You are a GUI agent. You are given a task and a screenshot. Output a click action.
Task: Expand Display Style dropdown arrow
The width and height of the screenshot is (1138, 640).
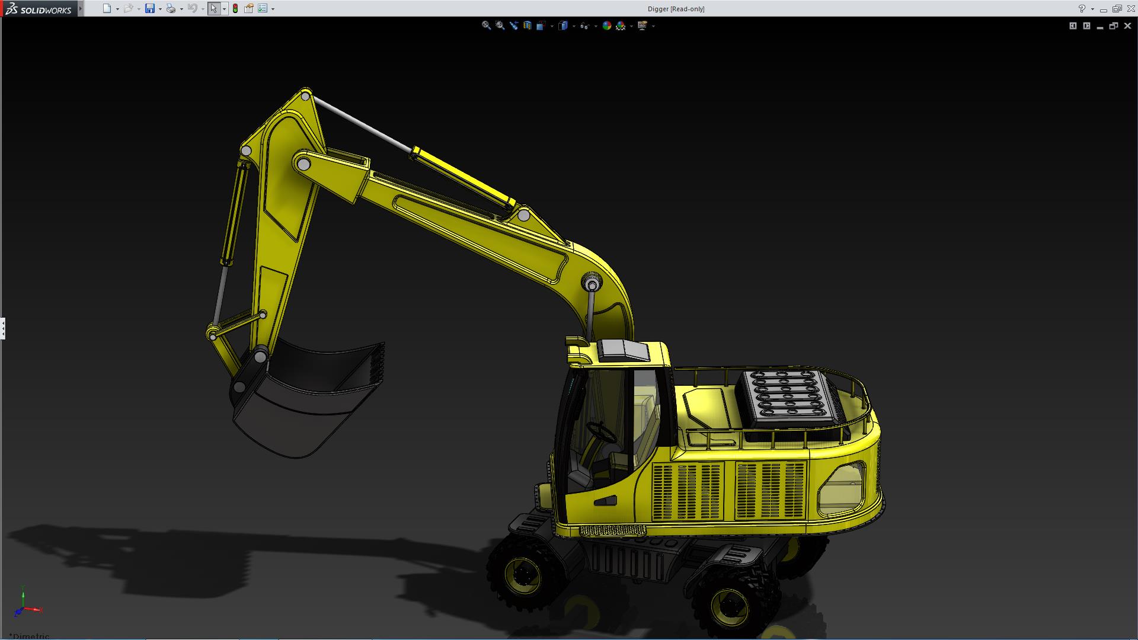coord(574,26)
